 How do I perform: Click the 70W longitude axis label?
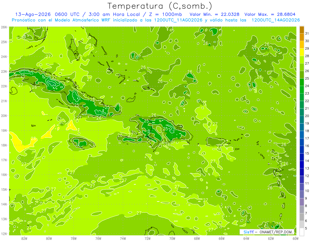[172, 238]
